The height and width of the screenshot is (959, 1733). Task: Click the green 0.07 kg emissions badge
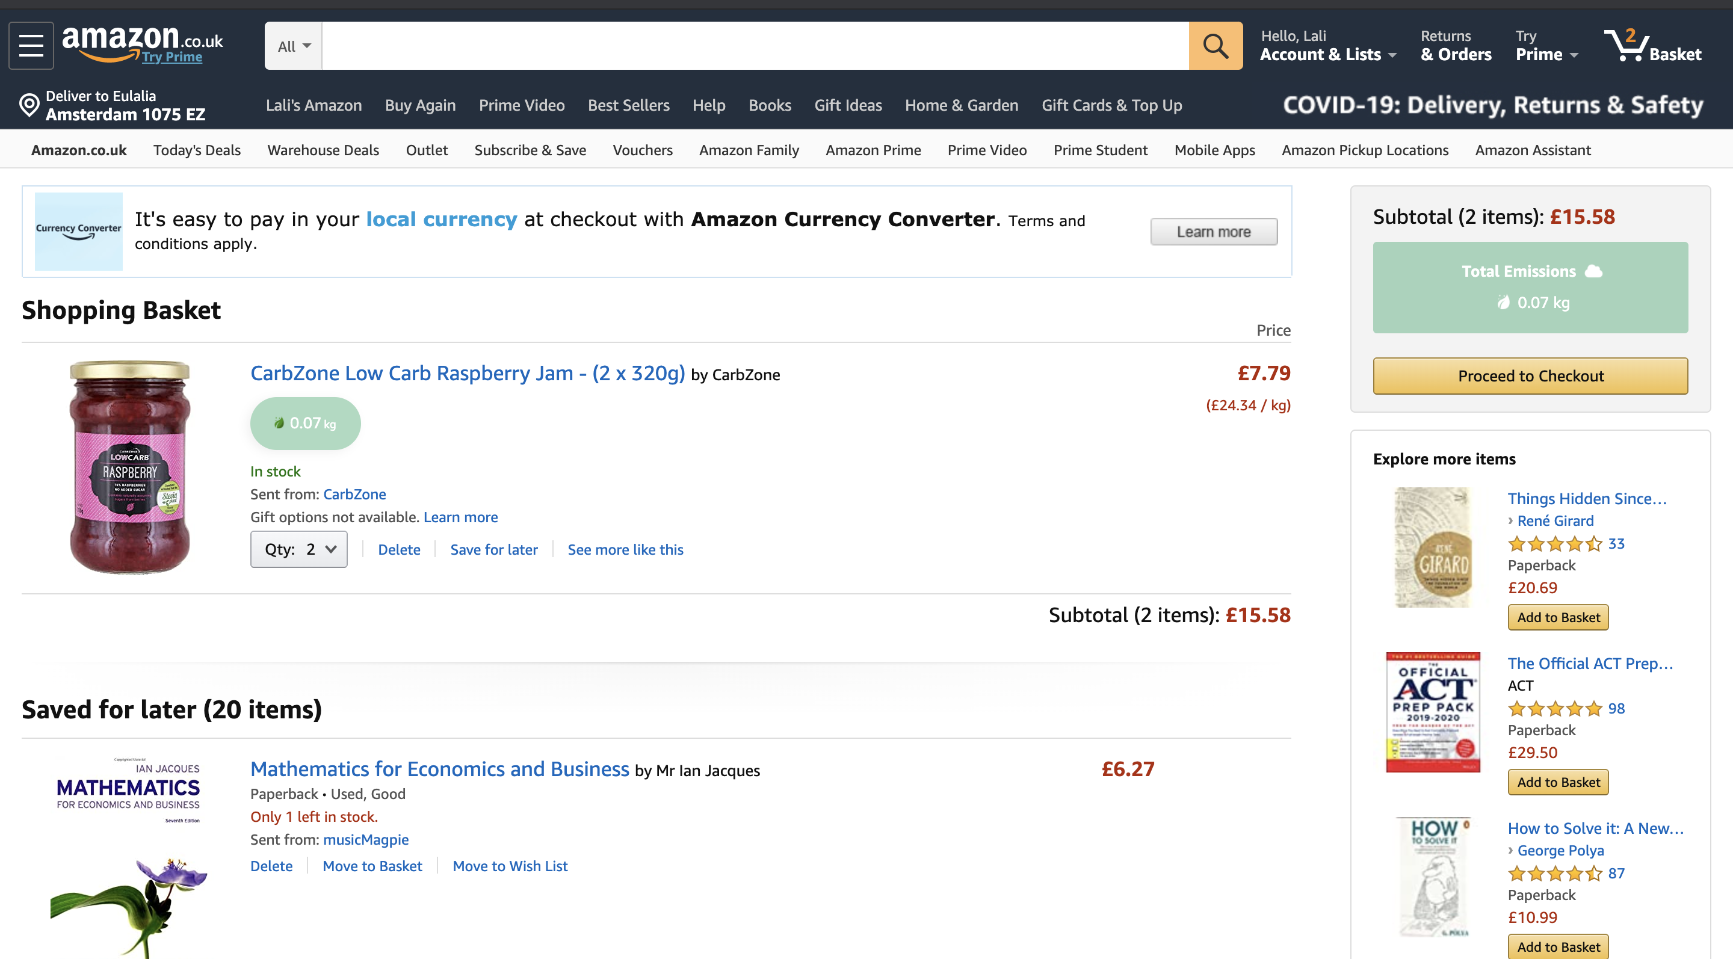(306, 423)
